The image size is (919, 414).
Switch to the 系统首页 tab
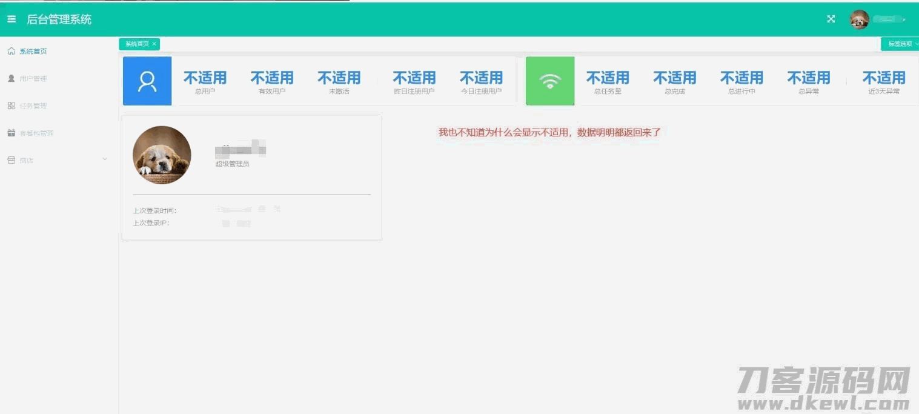[x=137, y=44]
